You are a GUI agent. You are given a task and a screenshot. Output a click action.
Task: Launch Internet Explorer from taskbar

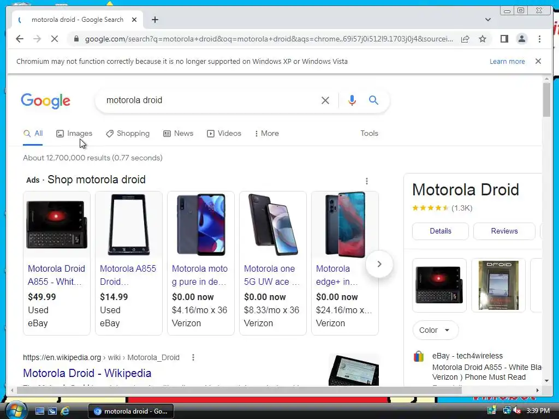coord(65,411)
